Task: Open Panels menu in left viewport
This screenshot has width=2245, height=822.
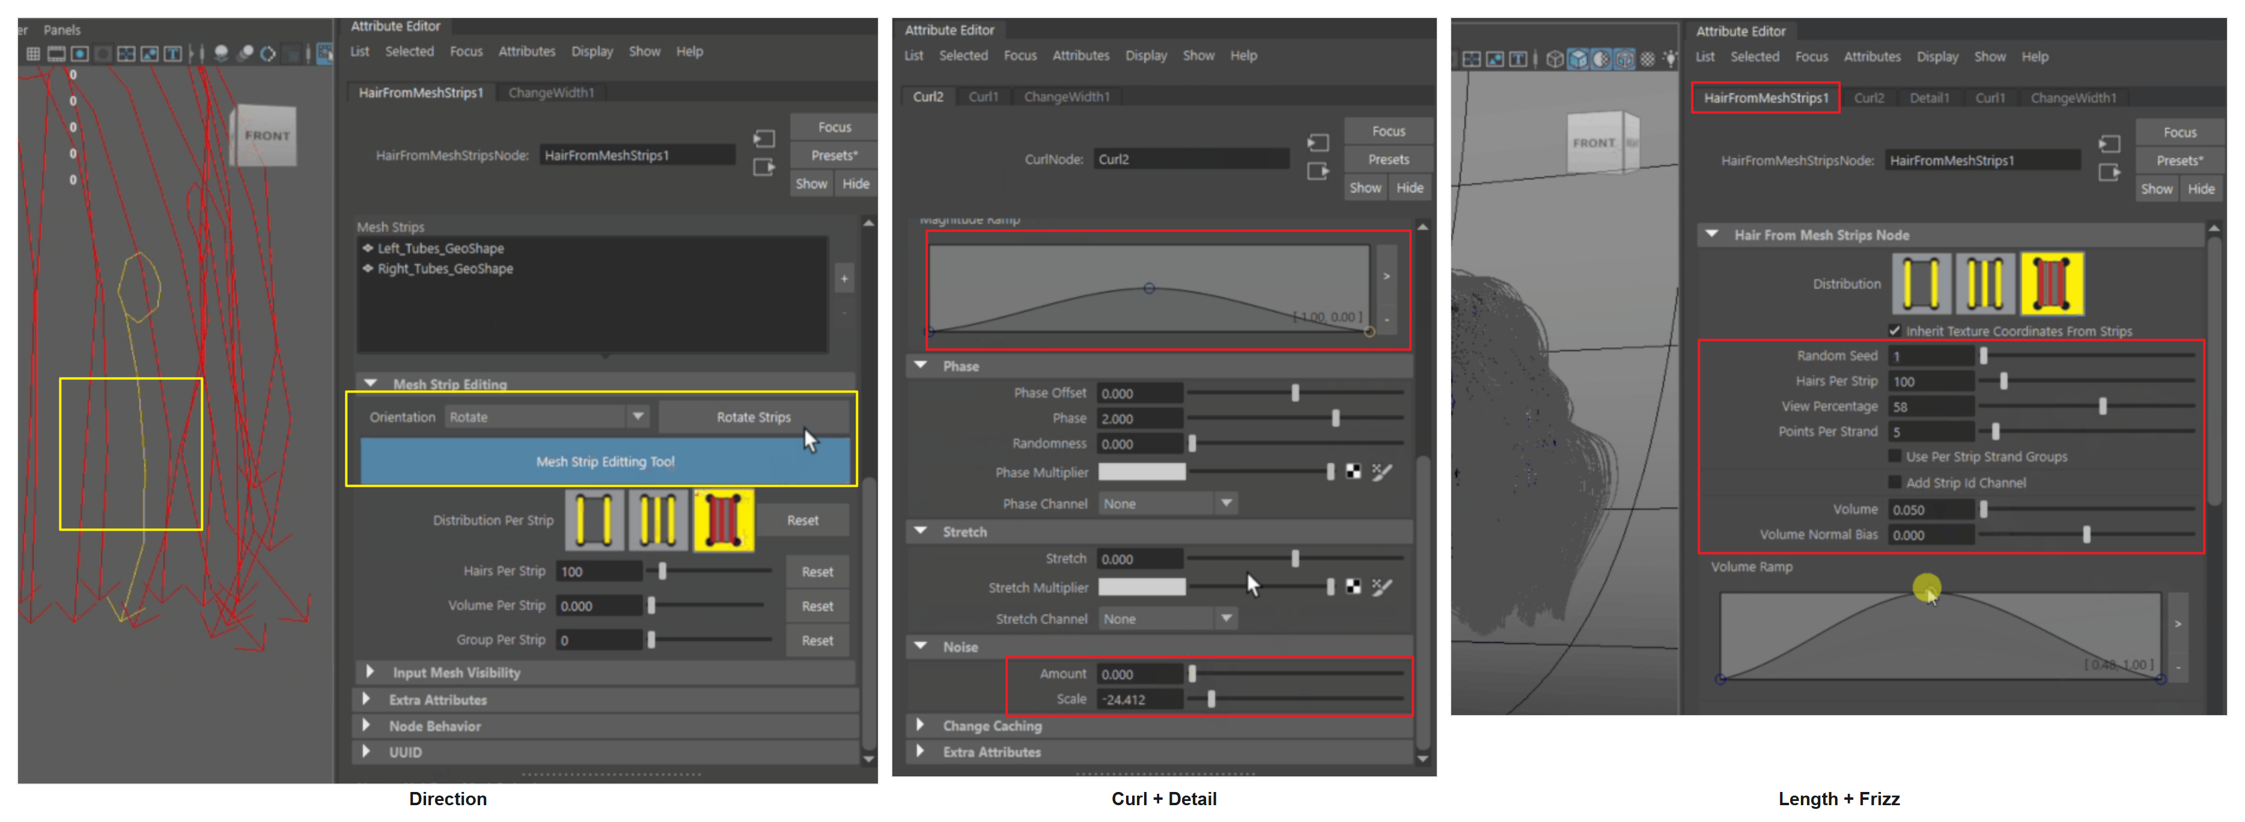Action: click(x=62, y=29)
